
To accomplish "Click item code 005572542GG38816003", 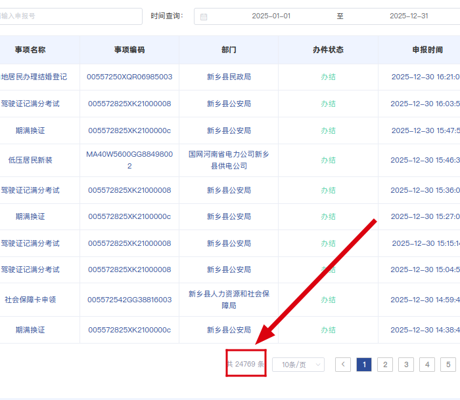I will 129,300.
